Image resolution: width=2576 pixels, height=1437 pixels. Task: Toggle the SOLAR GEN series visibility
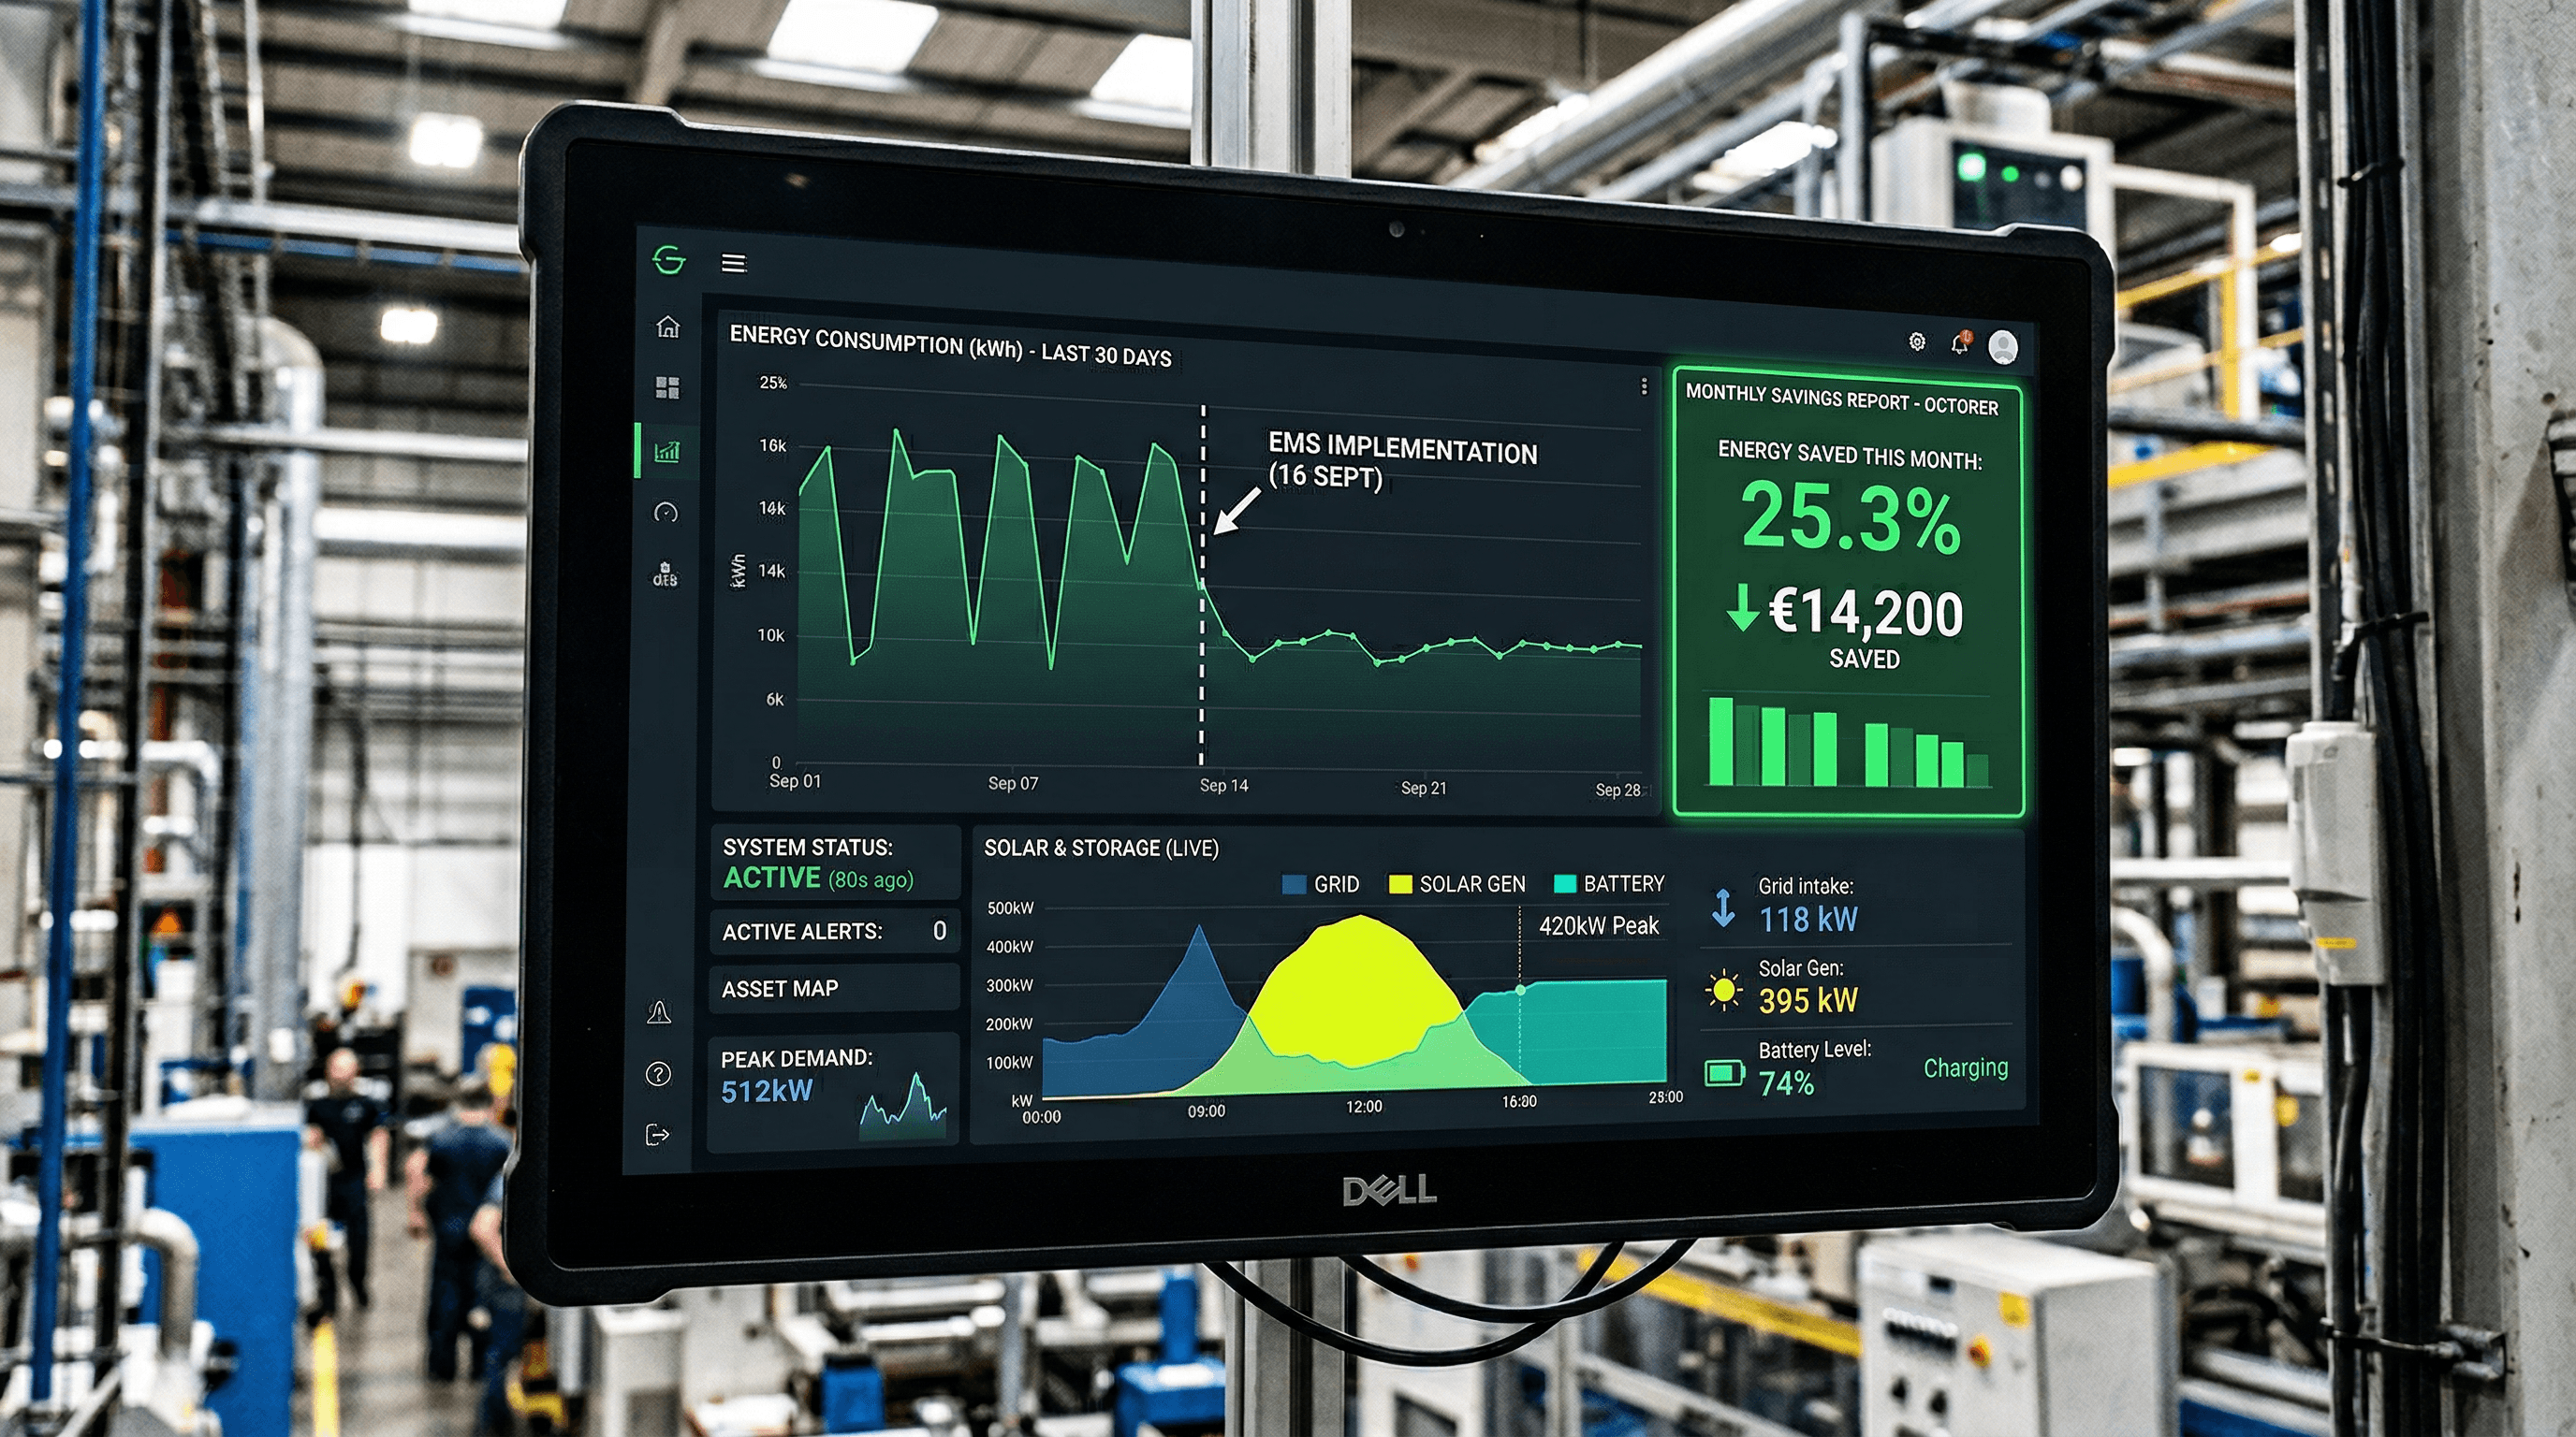click(1456, 883)
